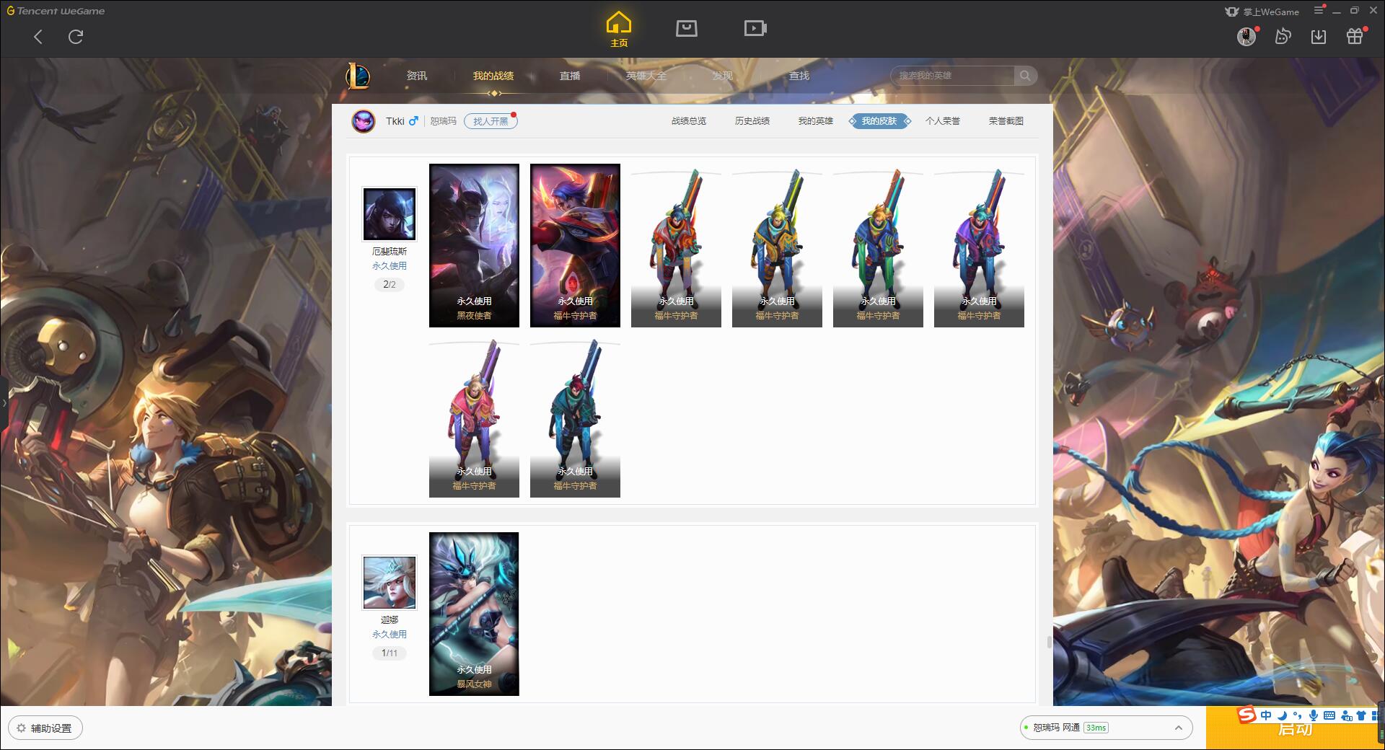Select the 我的皮肤 sub-tab
Screen dimensions: 1385x750
(879, 121)
